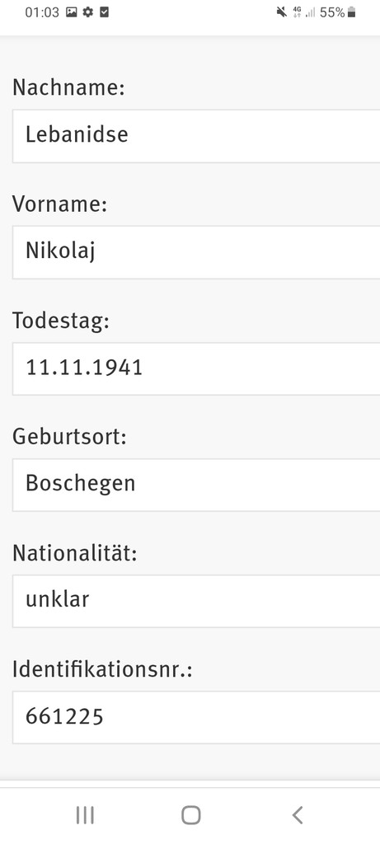Viewport: 380px width, 844px height.
Task: Tap the checkmark notification status icon
Action: click(105, 12)
